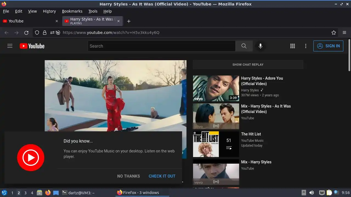Switch to workspace 1 in the taskbar
Viewport: 351px width, 197px height.
pyautogui.click(x=12, y=193)
